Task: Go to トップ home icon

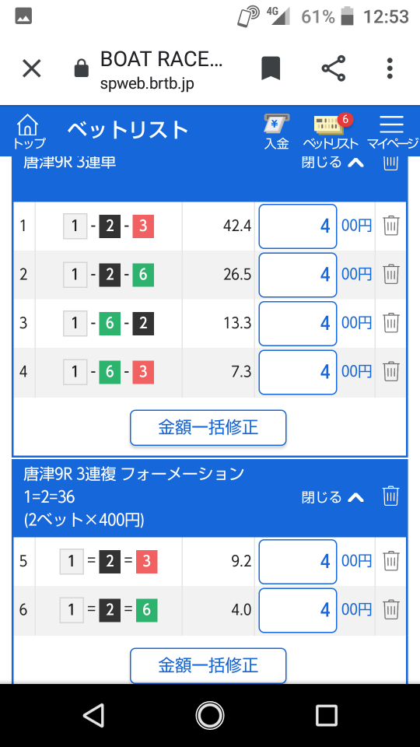Action: (29, 132)
